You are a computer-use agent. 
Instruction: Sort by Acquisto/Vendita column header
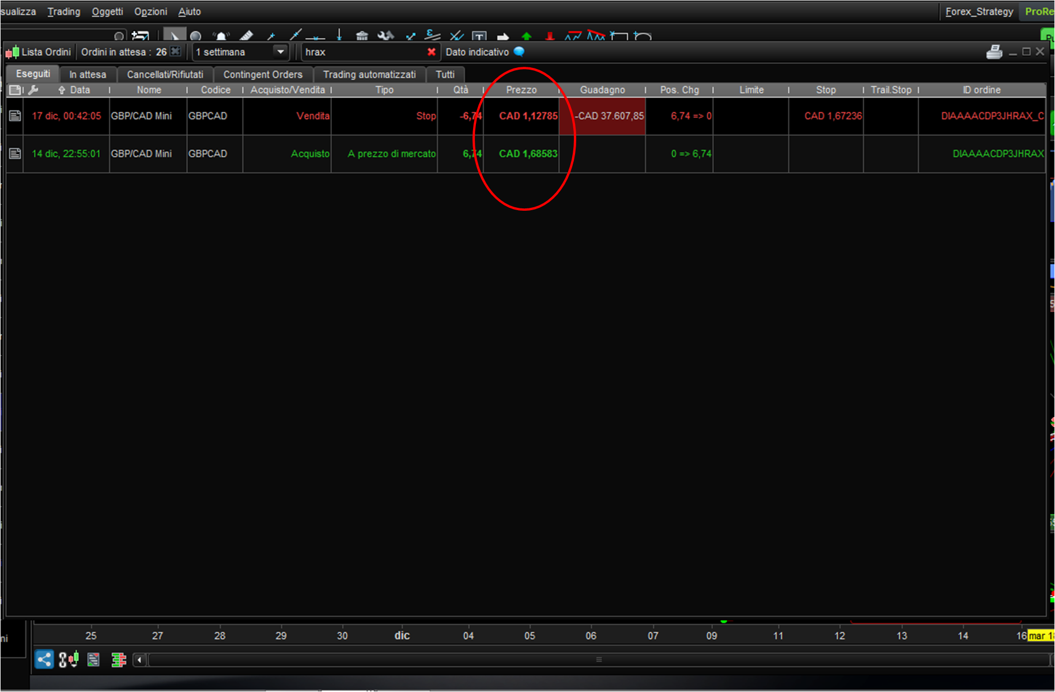tap(288, 90)
